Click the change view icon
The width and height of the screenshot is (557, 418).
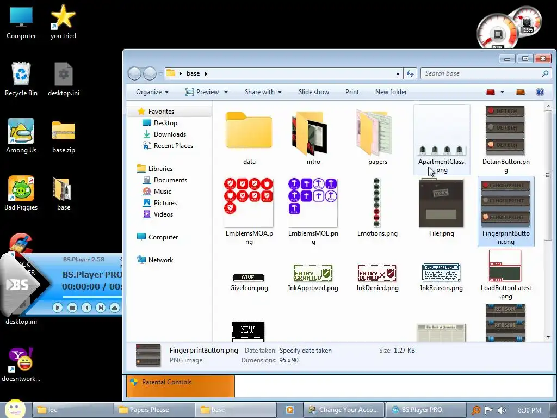tap(491, 92)
